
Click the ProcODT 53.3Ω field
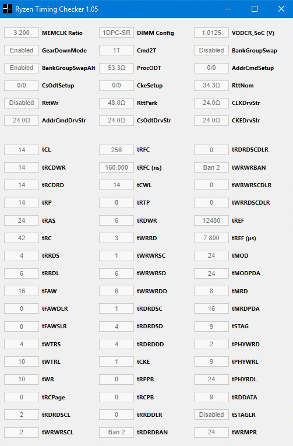pos(117,68)
